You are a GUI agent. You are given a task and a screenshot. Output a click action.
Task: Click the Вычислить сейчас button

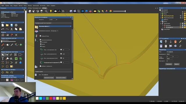[61, 78]
